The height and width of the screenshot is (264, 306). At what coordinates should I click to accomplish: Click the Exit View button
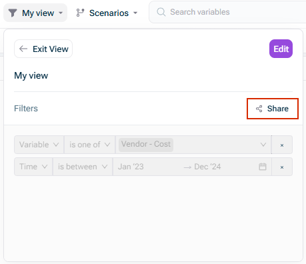point(43,49)
